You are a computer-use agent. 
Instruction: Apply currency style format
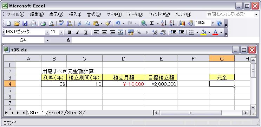(131, 32)
